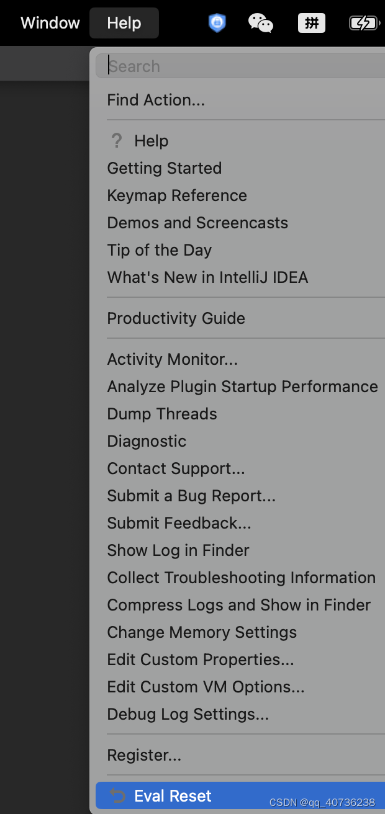Viewport: 385px width, 814px height.
Task: Open the Productivity Guide
Action: tap(176, 318)
